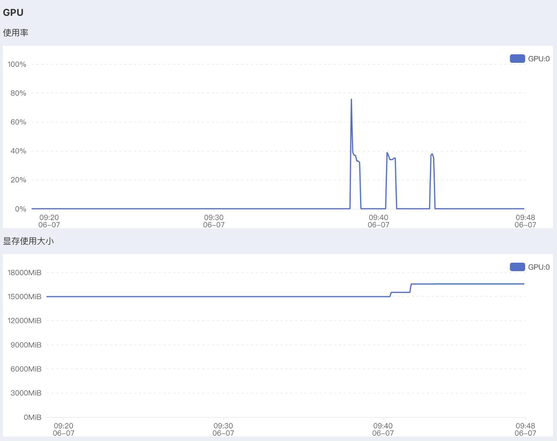This screenshot has height=441, width=557.
Task: Click the tallest usage spike peak near 76%
Action: click(351, 99)
